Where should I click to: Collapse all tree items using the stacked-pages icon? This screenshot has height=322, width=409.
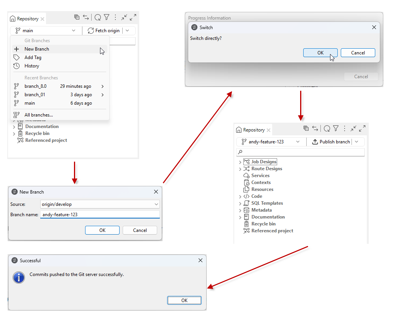pos(76,17)
